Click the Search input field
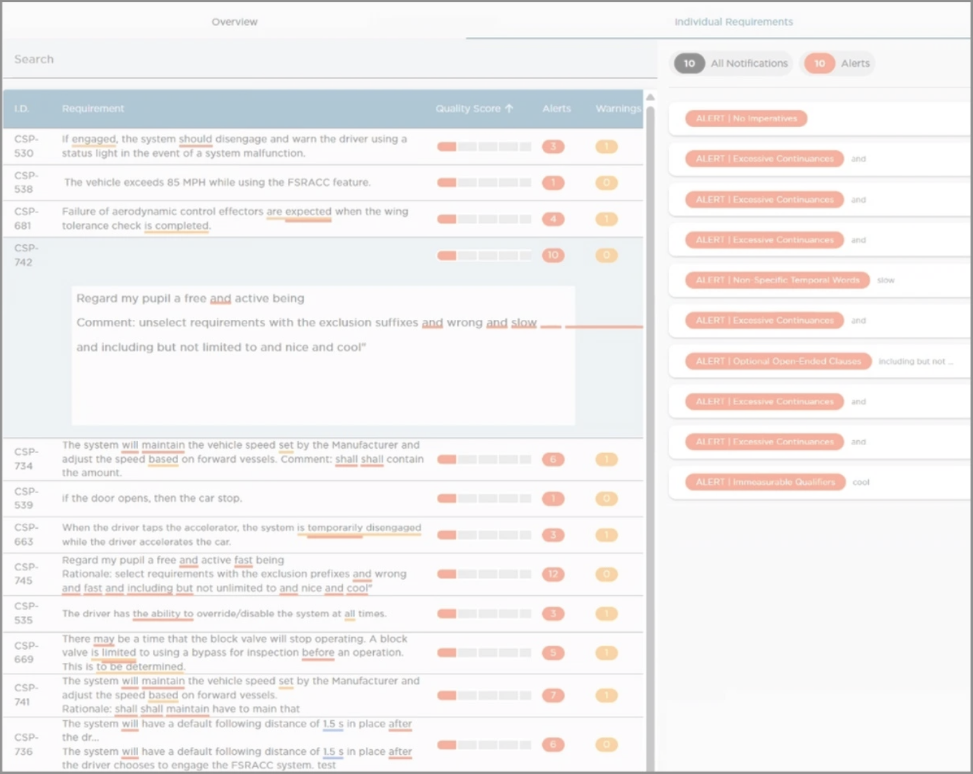 330,59
